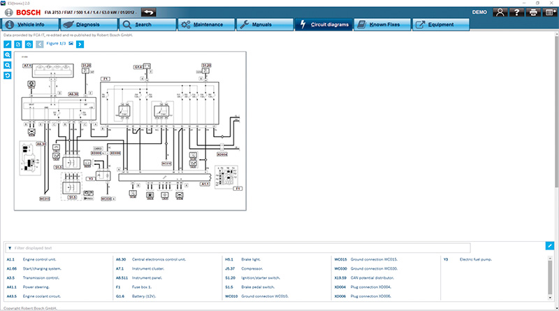Click the vehicle description FIA 2753 FIAT 500
The height and width of the screenshot is (311, 559).
click(90, 13)
